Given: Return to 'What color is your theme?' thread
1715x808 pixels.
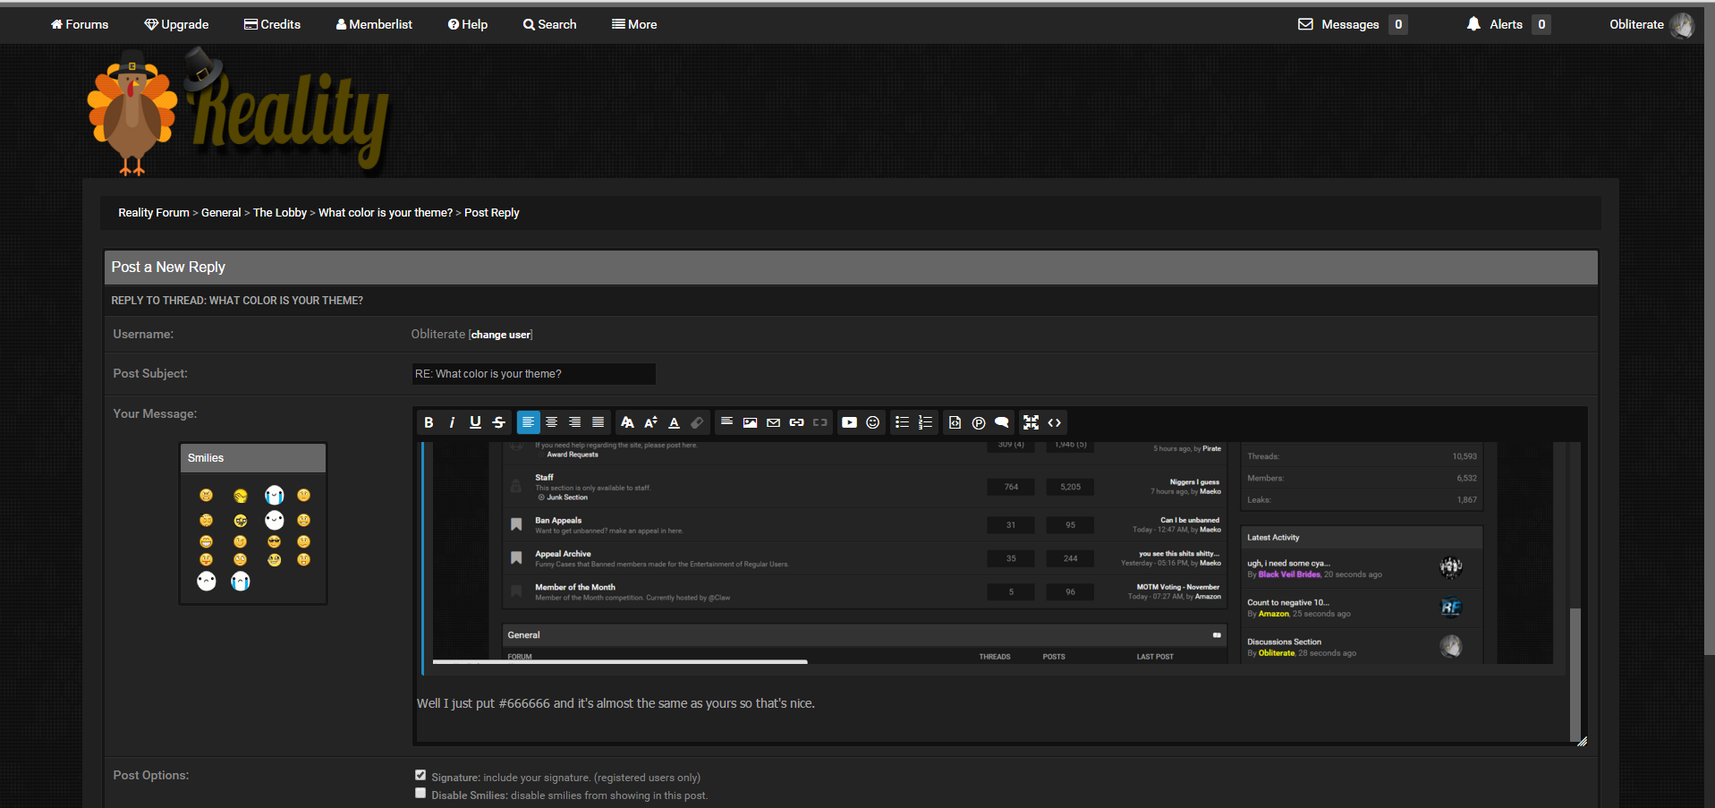Looking at the screenshot, I should tap(386, 213).
